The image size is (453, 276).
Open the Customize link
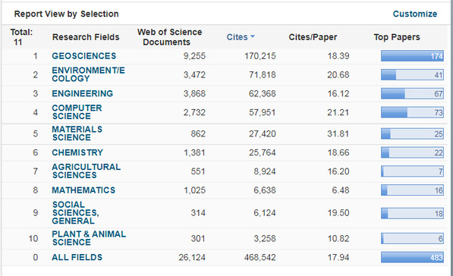(x=415, y=14)
